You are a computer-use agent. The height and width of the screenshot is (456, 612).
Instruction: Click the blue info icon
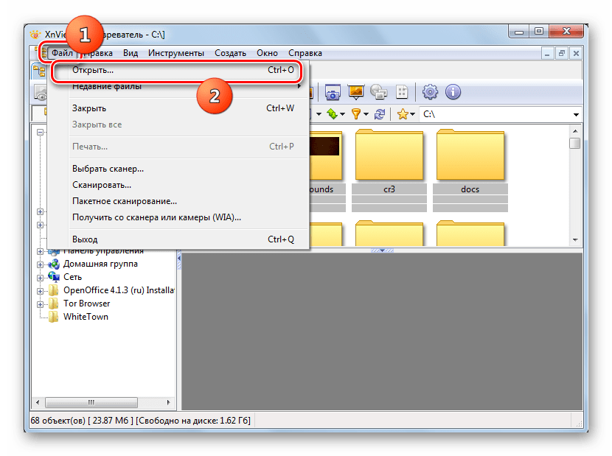[x=453, y=92]
